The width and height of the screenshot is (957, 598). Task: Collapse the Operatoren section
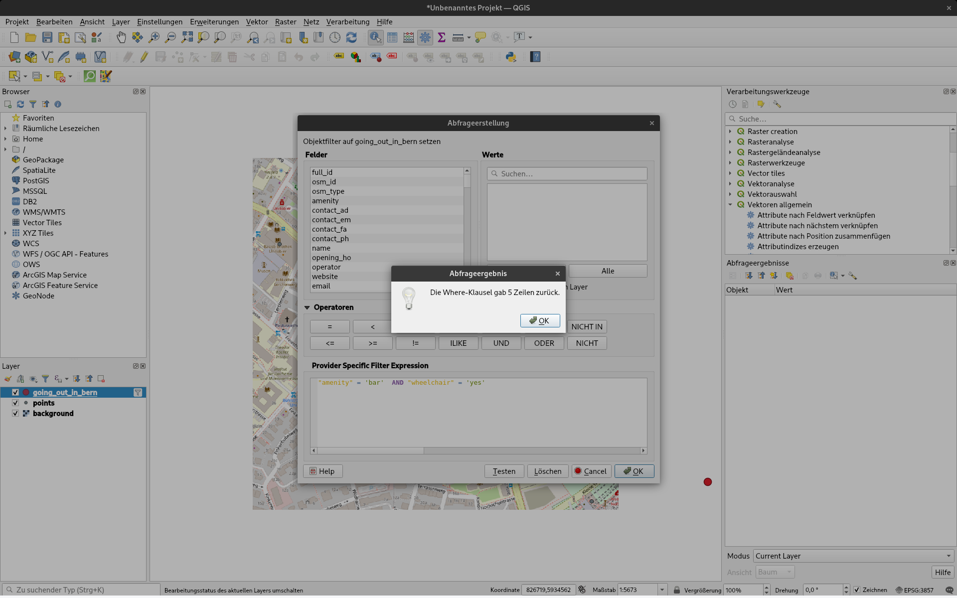pyautogui.click(x=307, y=307)
